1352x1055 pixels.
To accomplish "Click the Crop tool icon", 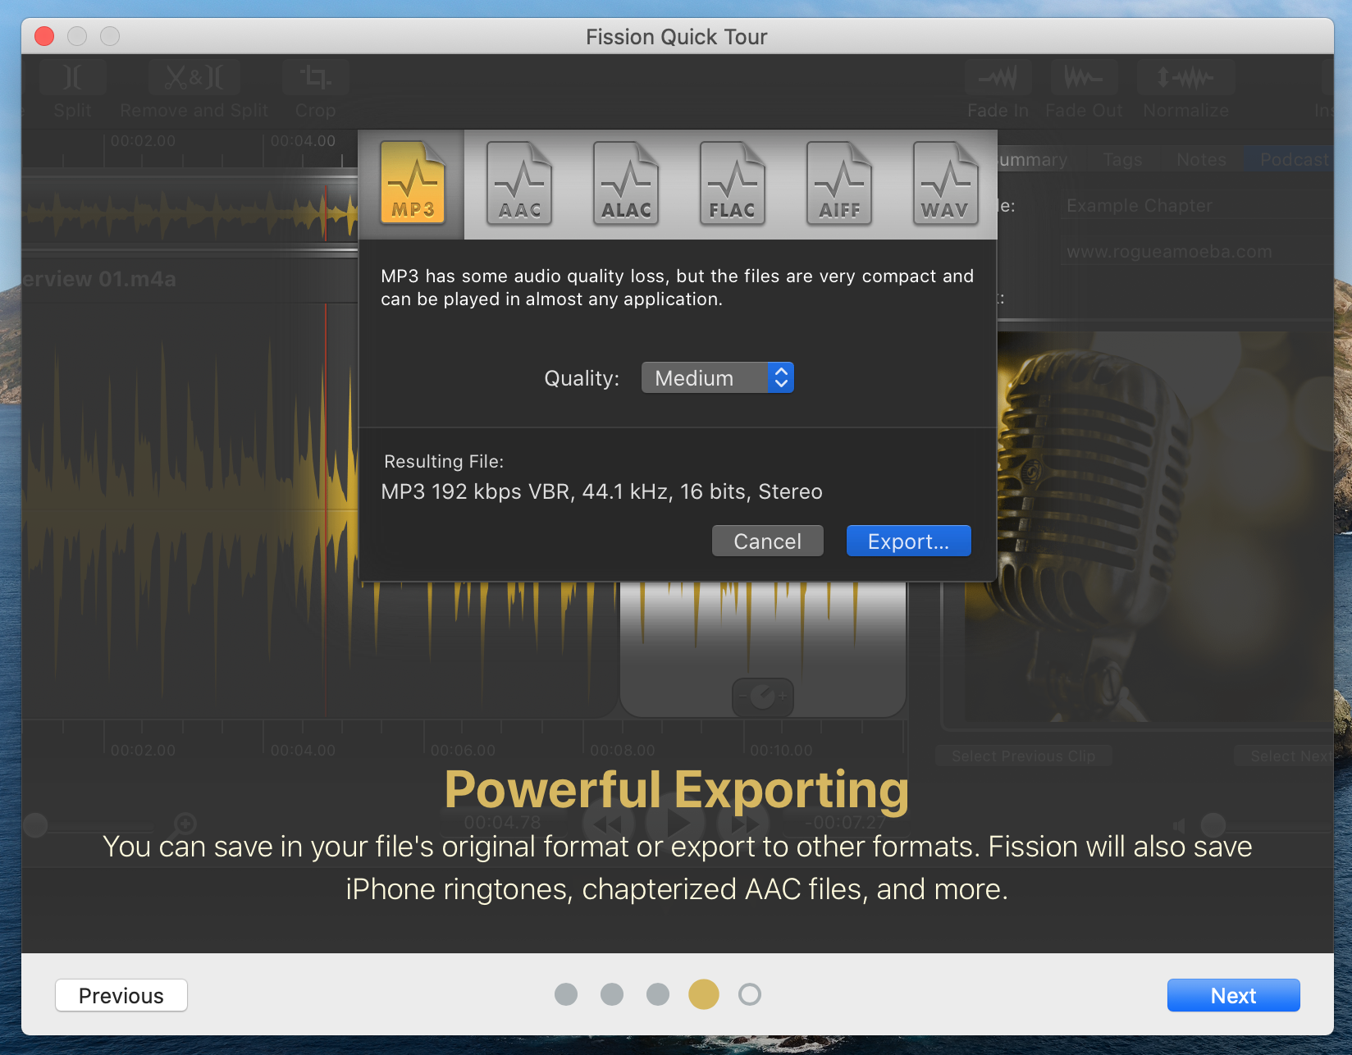I will point(315,78).
